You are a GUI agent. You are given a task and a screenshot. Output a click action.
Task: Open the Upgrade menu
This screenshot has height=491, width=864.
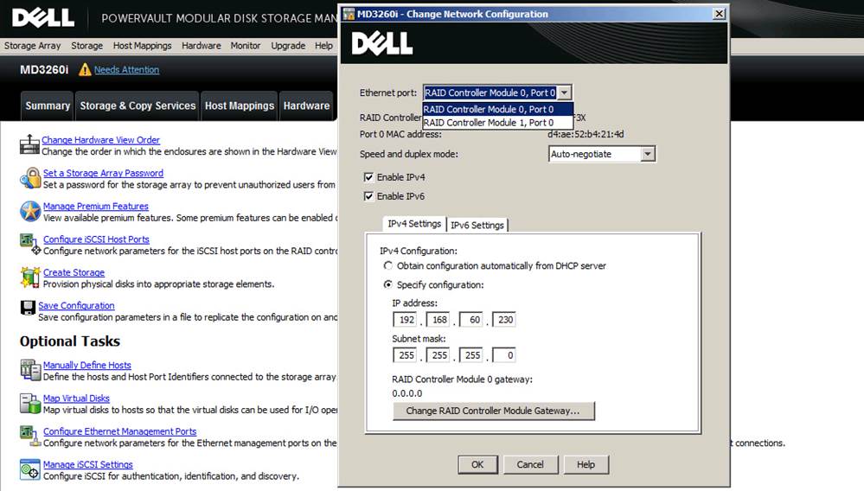tap(288, 46)
